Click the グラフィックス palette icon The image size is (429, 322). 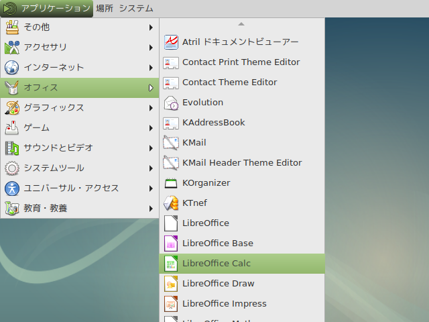[12, 107]
